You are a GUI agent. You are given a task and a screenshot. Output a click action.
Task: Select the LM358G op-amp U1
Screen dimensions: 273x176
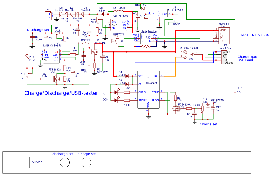[x=51, y=56]
